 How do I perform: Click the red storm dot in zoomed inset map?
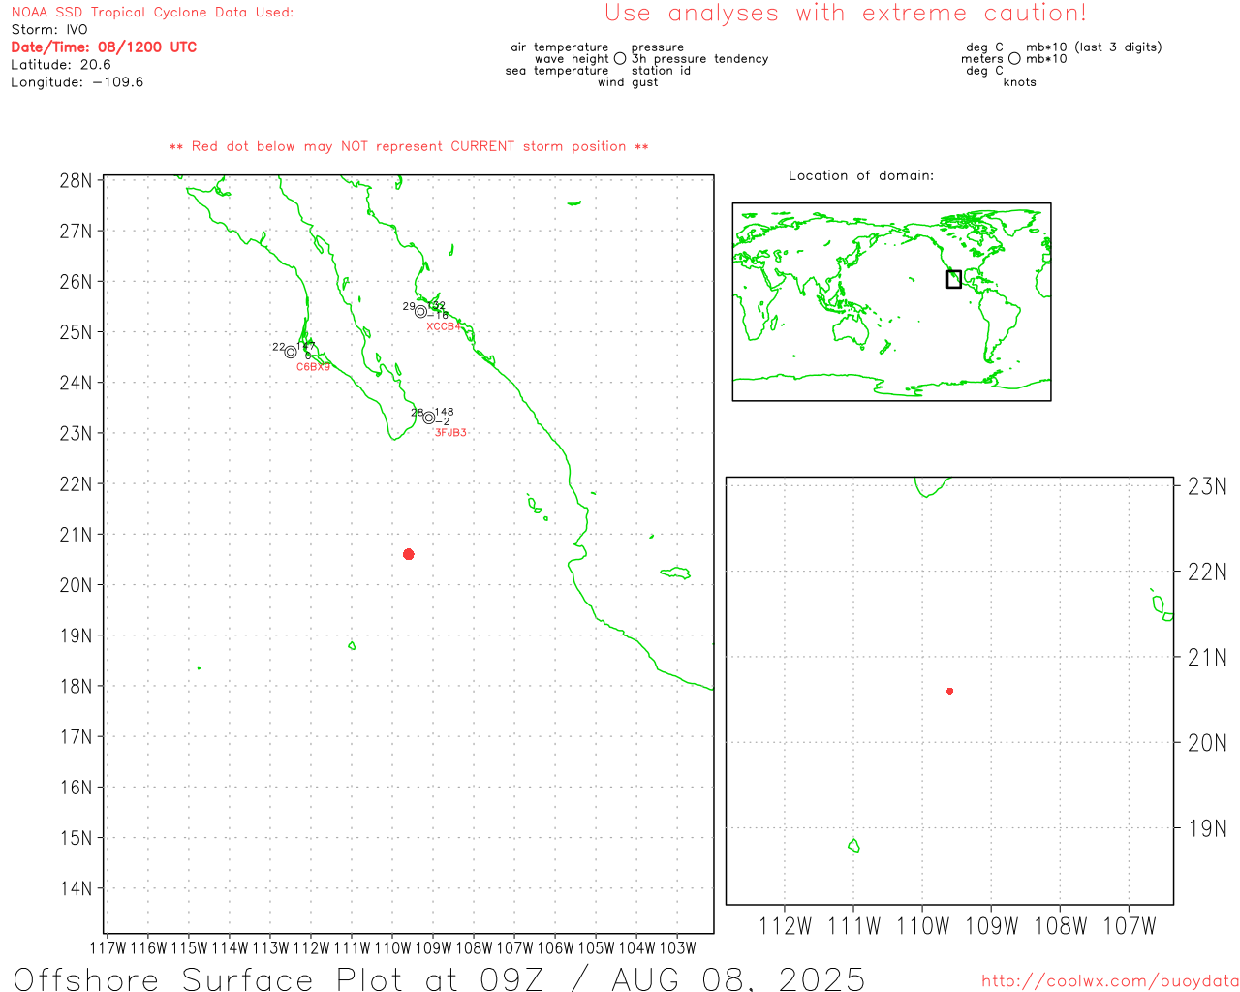point(950,691)
